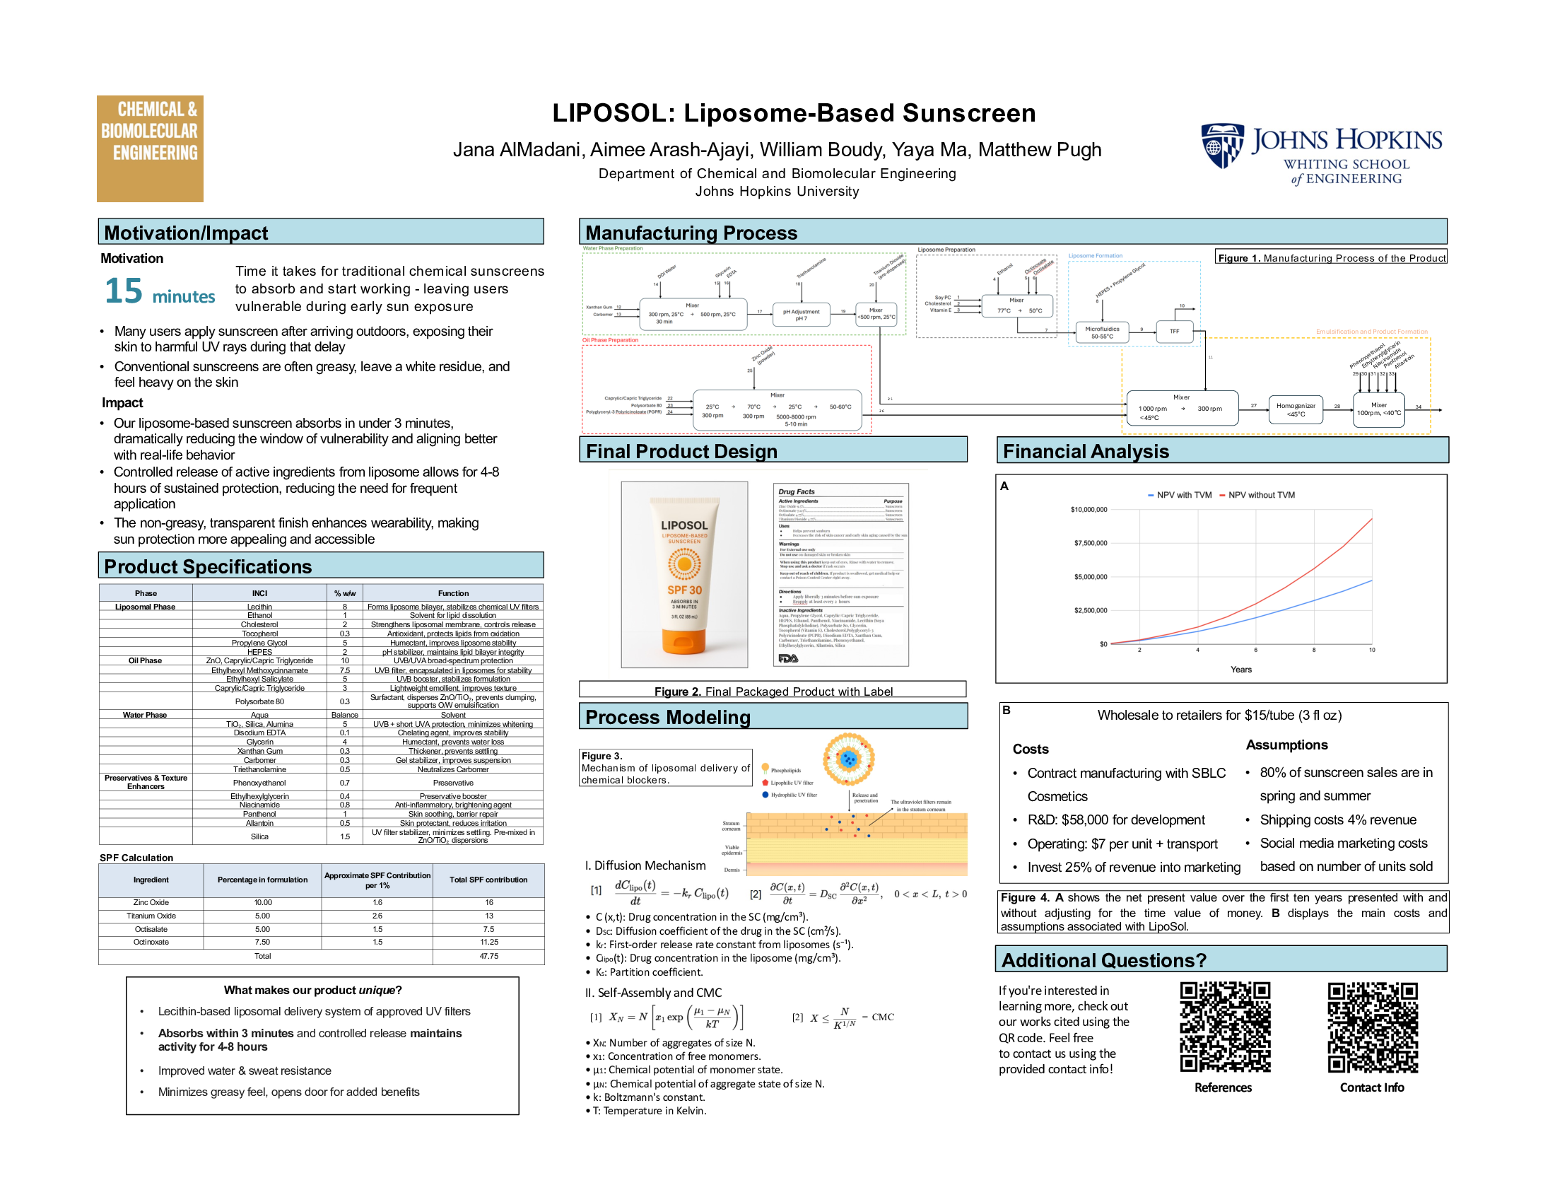Click the 'Figure 2. Final Packaged Product' caption
The image size is (1555, 1202).
(773, 690)
